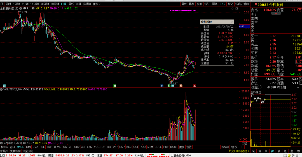Click the intraday mini chart thumbnail
The width and height of the screenshot is (302, 157).
(271, 120)
